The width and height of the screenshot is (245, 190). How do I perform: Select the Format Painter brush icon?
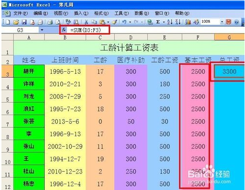pyautogui.click(x=115, y=22)
